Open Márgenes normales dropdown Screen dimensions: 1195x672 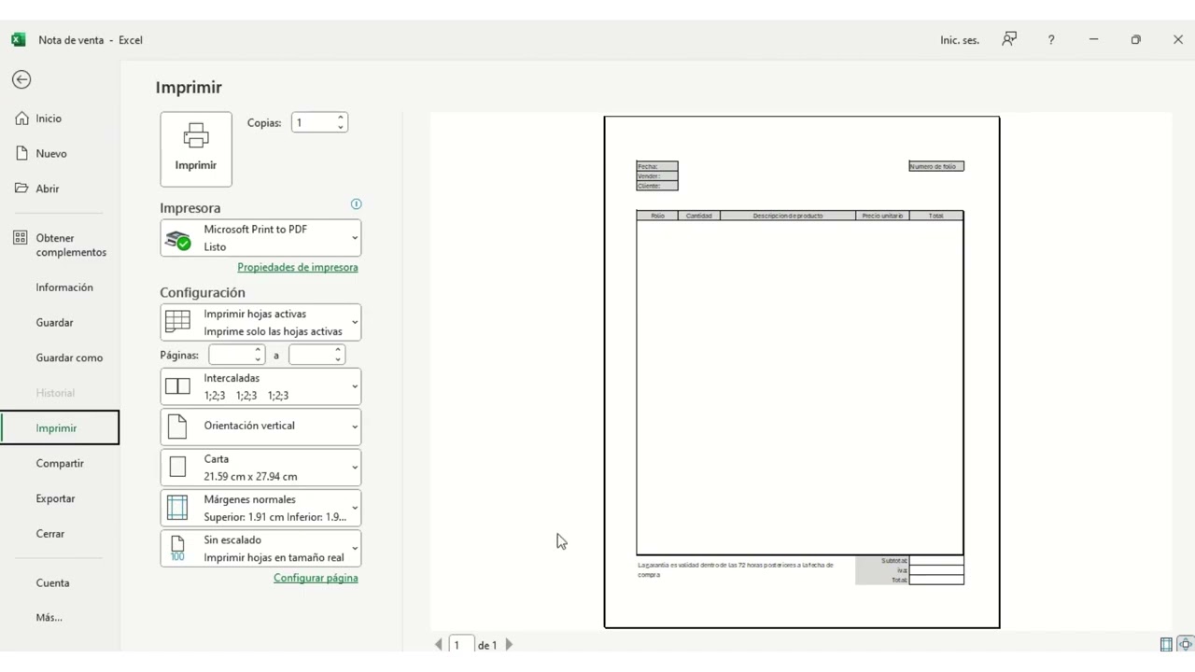coord(260,508)
